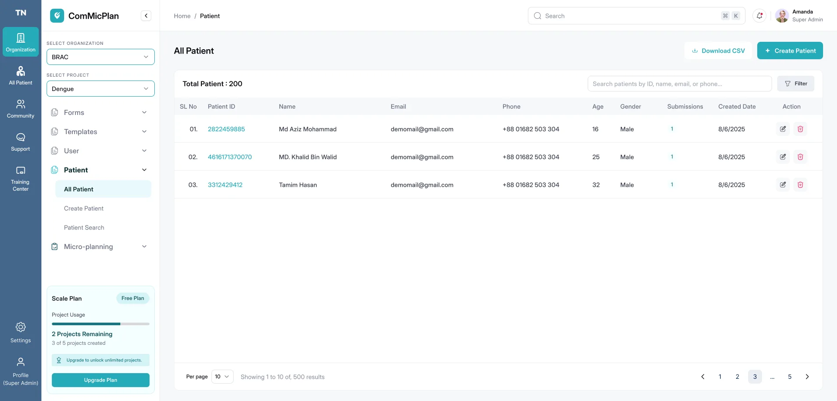837x401 pixels.
Task: Click the Templates menu icon
Action: point(54,131)
